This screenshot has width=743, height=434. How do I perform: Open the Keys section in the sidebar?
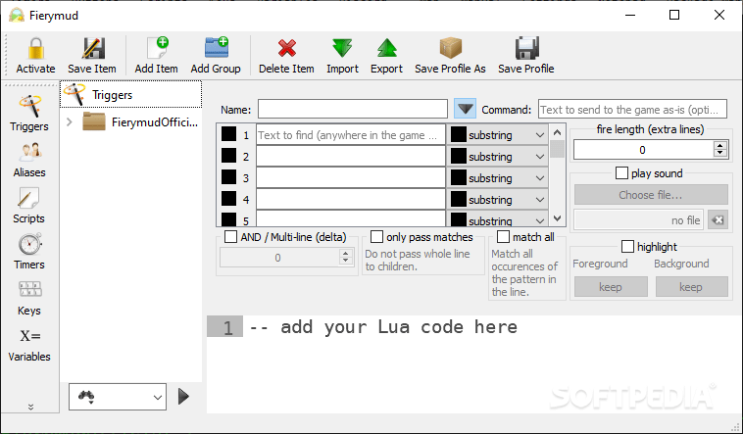click(29, 299)
